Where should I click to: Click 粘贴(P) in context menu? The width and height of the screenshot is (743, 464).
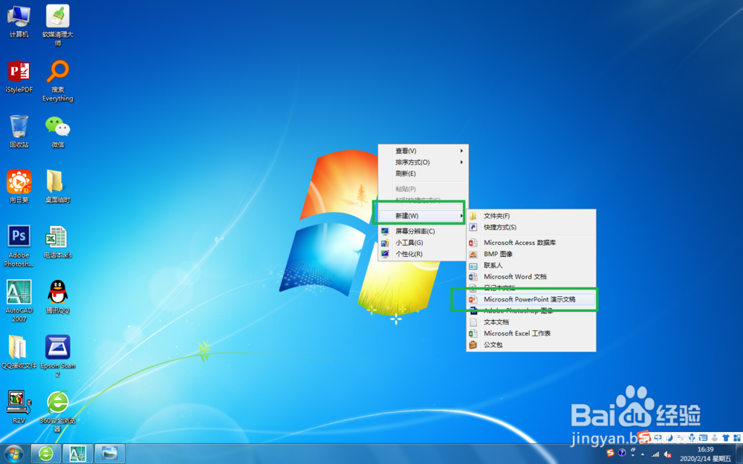pyautogui.click(x=423, y=189)
